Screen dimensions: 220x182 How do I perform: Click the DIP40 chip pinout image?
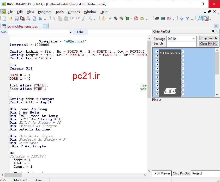click(x=170, y=73)
